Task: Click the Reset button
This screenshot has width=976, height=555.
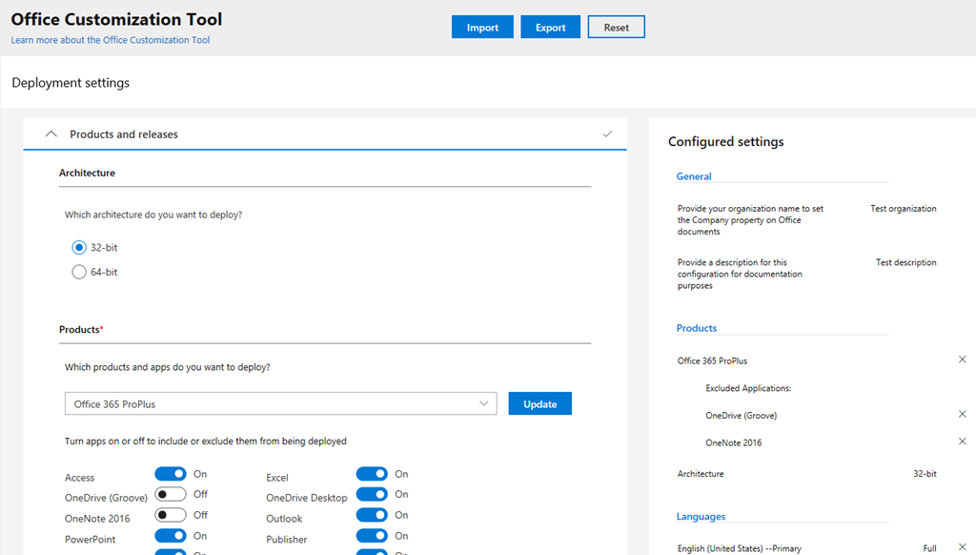Action: point(617,27)
